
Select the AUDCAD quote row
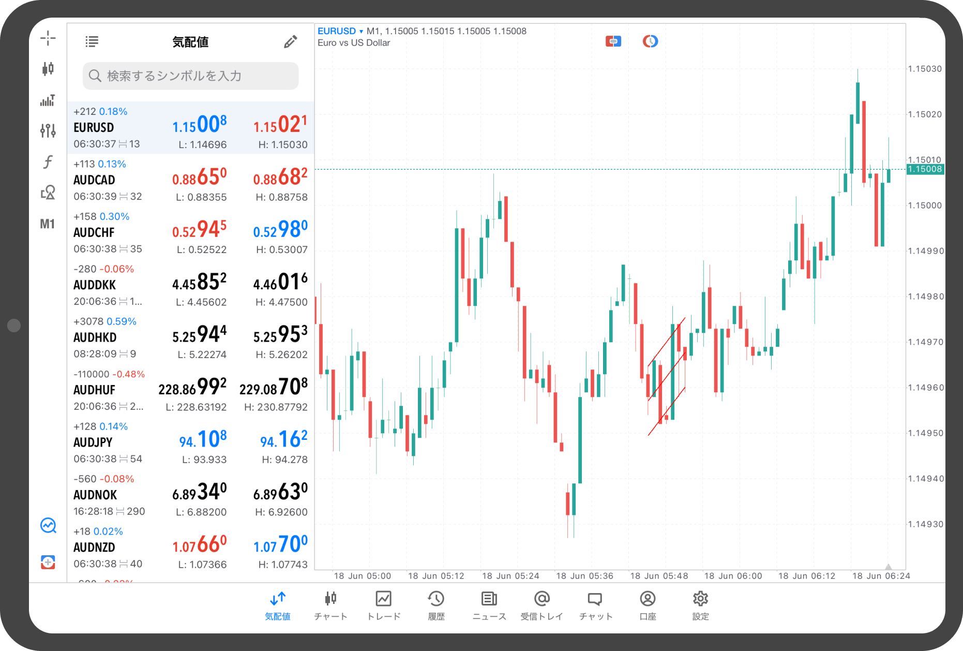(x=190, y=180)
